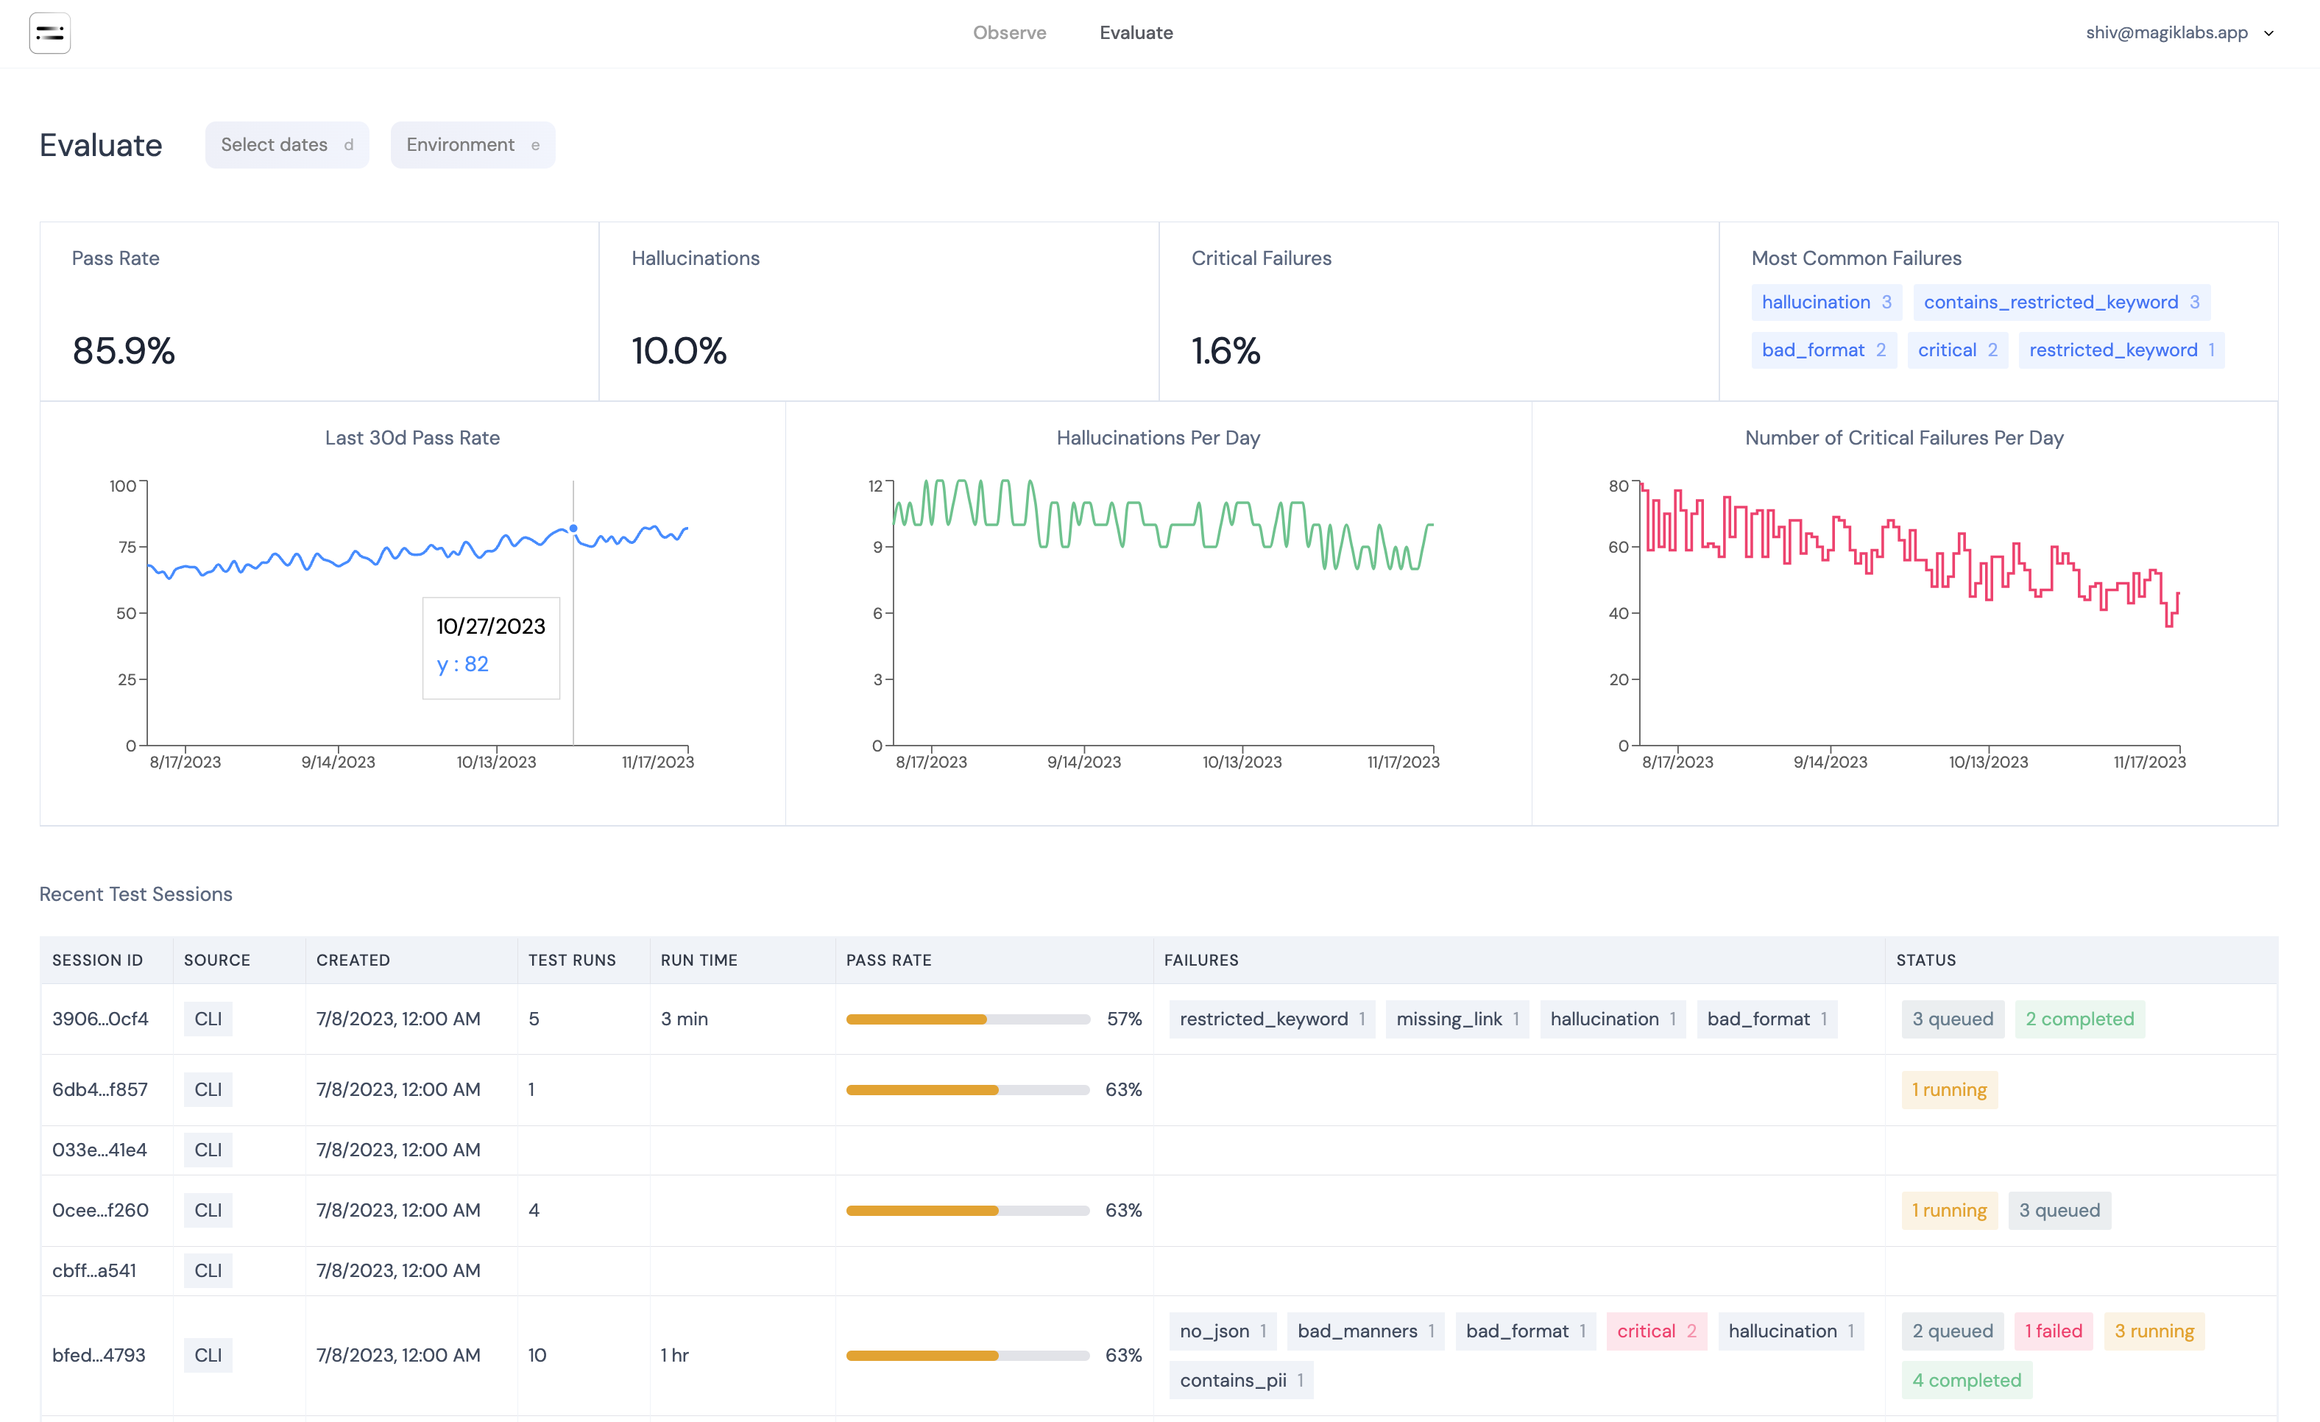Select the Evaluate tab
Screen dimensions: 2320x1422
click(1135, 32)
